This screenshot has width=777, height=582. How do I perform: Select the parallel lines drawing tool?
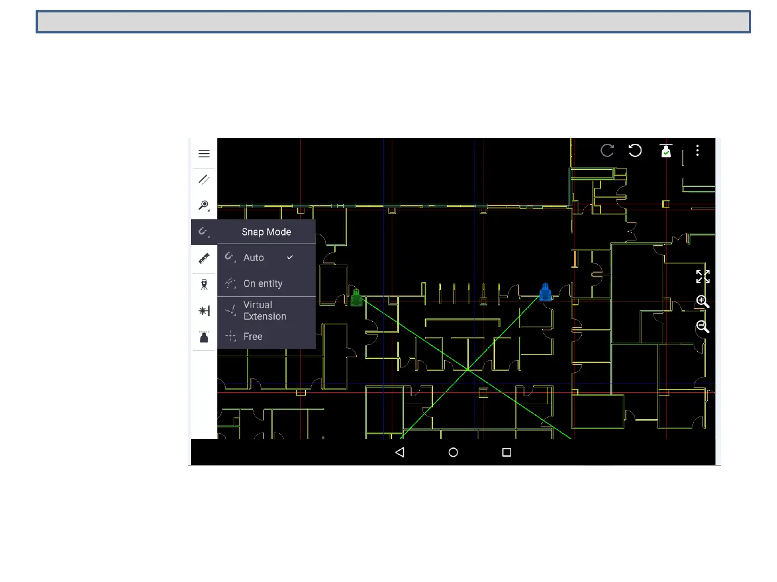pyautogui.click(x=204, y=179)
